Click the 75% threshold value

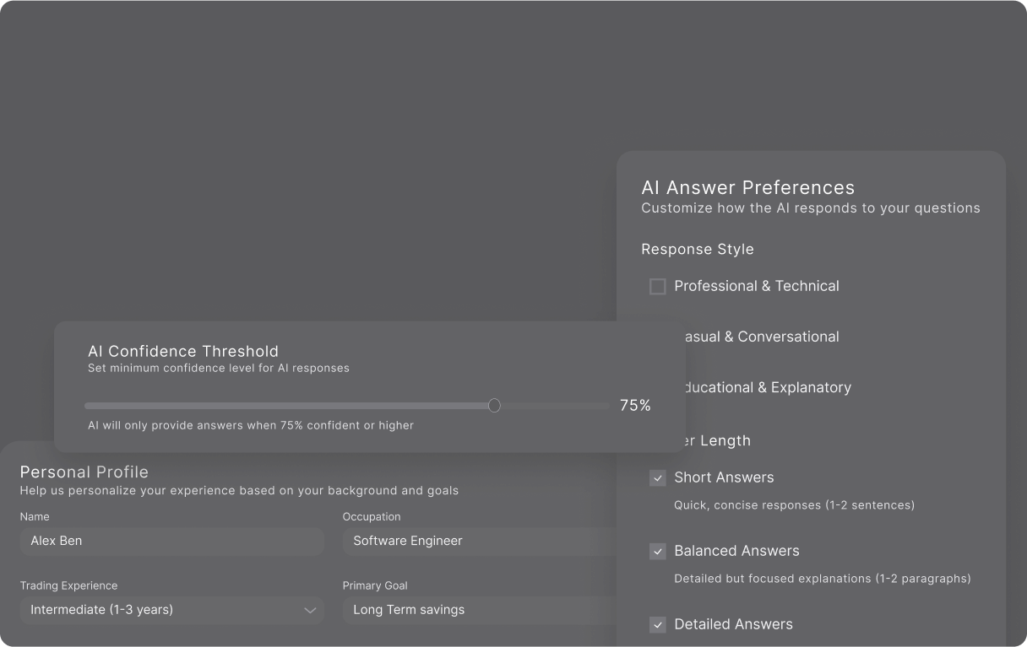point(635,406)
